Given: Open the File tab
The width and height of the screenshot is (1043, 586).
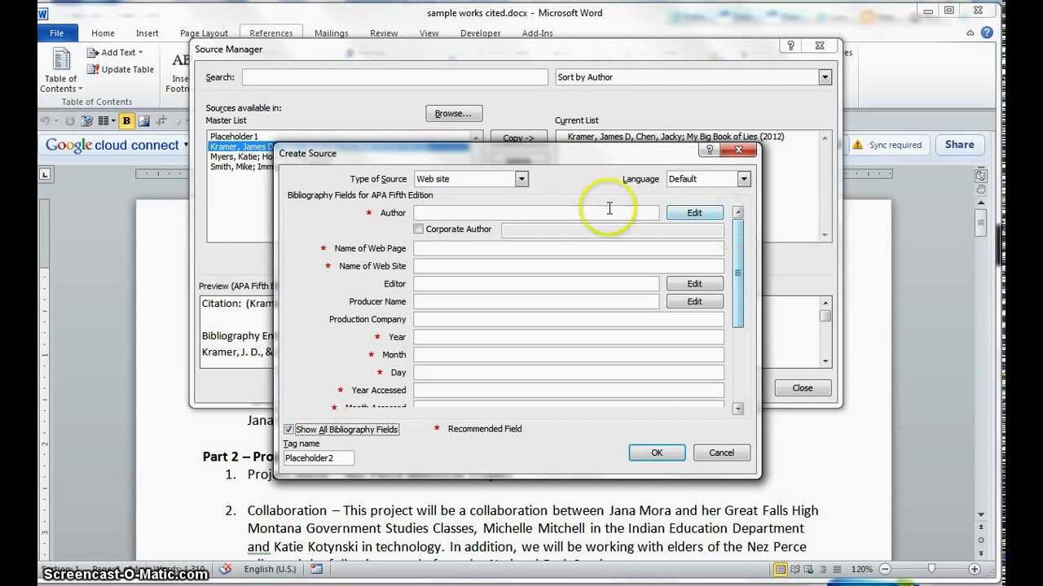Looking at the screenshot, I should (57, 33).
